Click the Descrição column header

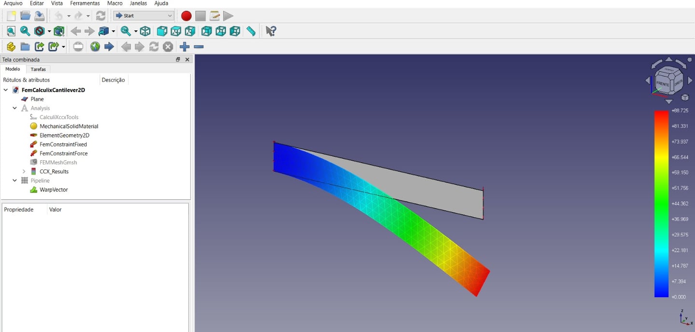(113, 80)
